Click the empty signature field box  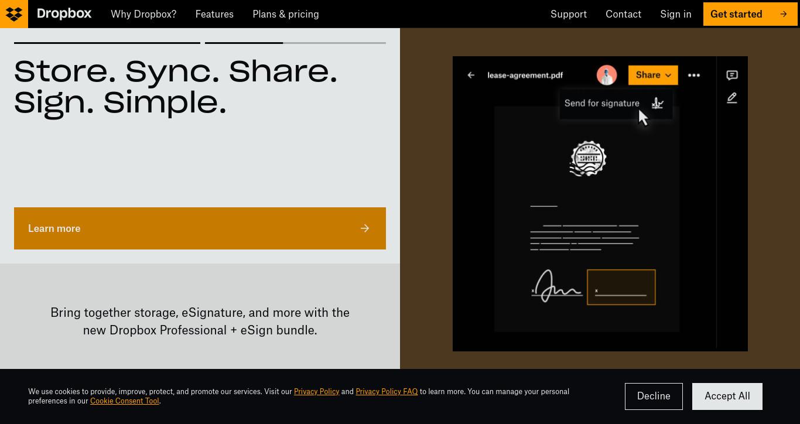621,287
